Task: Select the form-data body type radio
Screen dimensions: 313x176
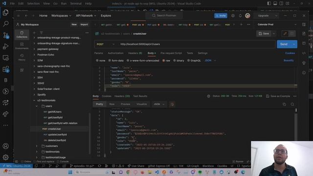Action: (x=110, y=61)
